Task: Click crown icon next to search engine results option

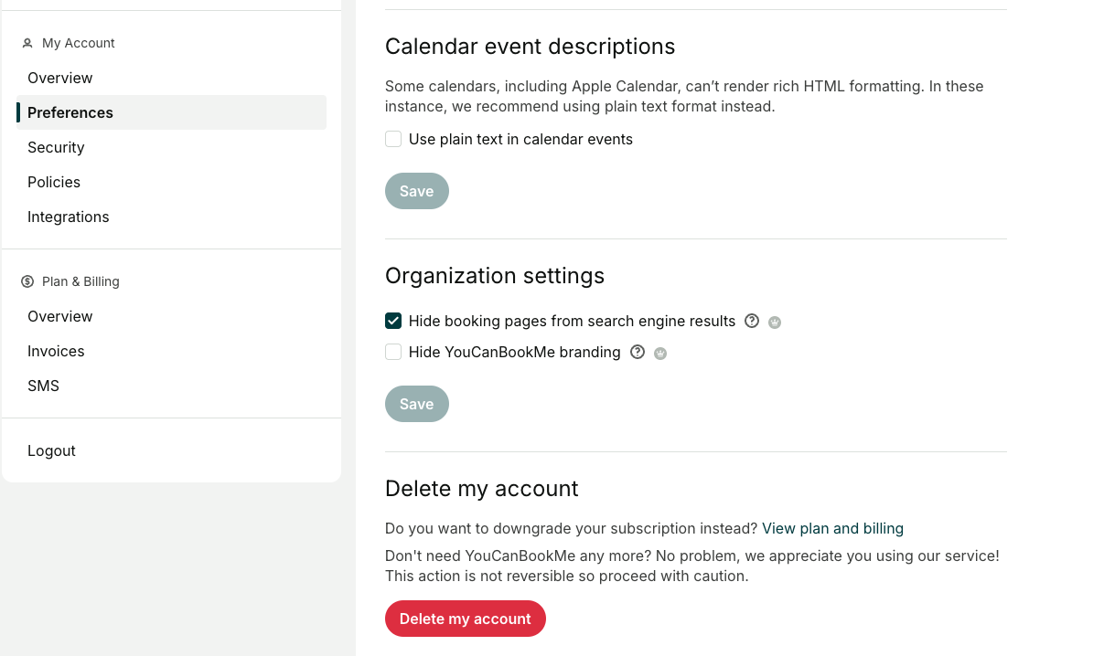Action: pyautogui.click(x=775, y=323)
